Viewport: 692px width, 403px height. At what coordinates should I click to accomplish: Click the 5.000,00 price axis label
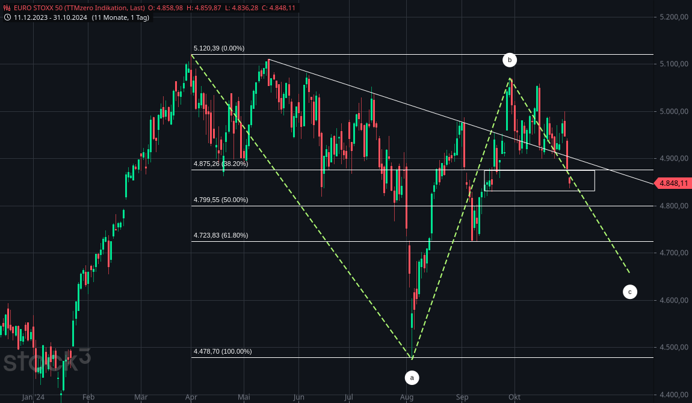pyautogui.click(x=674, y=111)
